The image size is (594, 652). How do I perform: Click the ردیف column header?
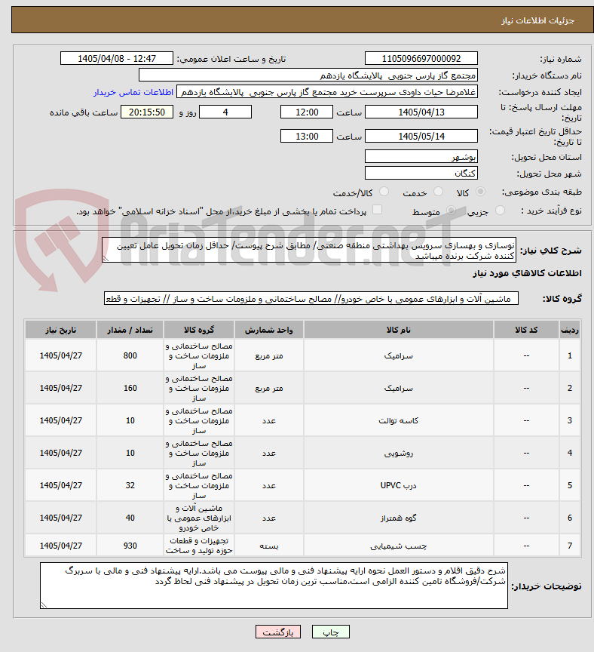pyautogui.click(x=569, y=330)
